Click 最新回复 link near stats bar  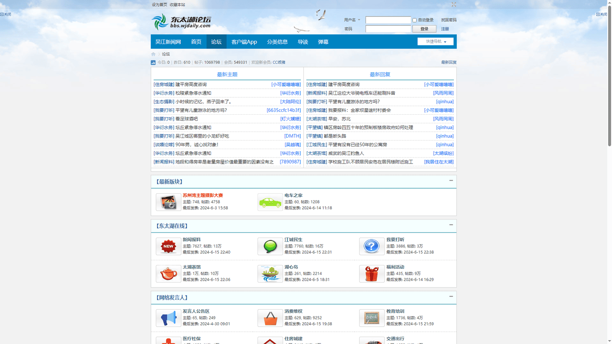click(x=449, y=62)
